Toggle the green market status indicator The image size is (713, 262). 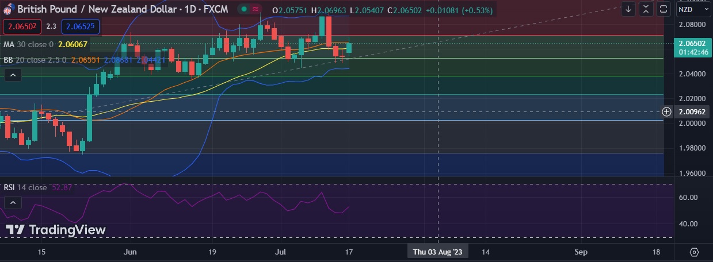244,10
